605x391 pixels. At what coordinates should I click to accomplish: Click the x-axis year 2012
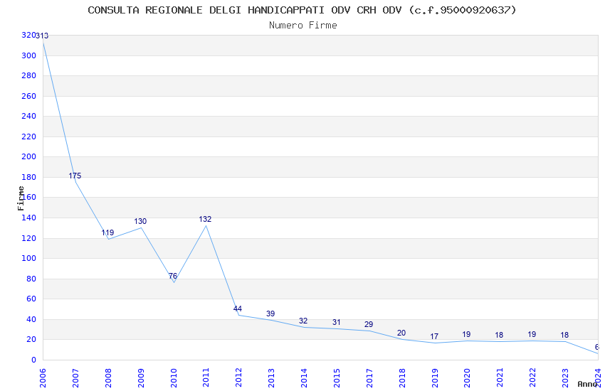click(238, 377)
